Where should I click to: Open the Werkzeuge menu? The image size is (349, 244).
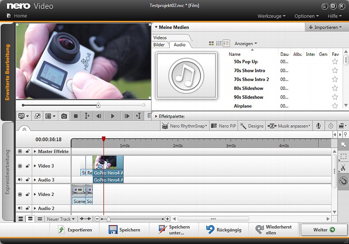(271, 16)
